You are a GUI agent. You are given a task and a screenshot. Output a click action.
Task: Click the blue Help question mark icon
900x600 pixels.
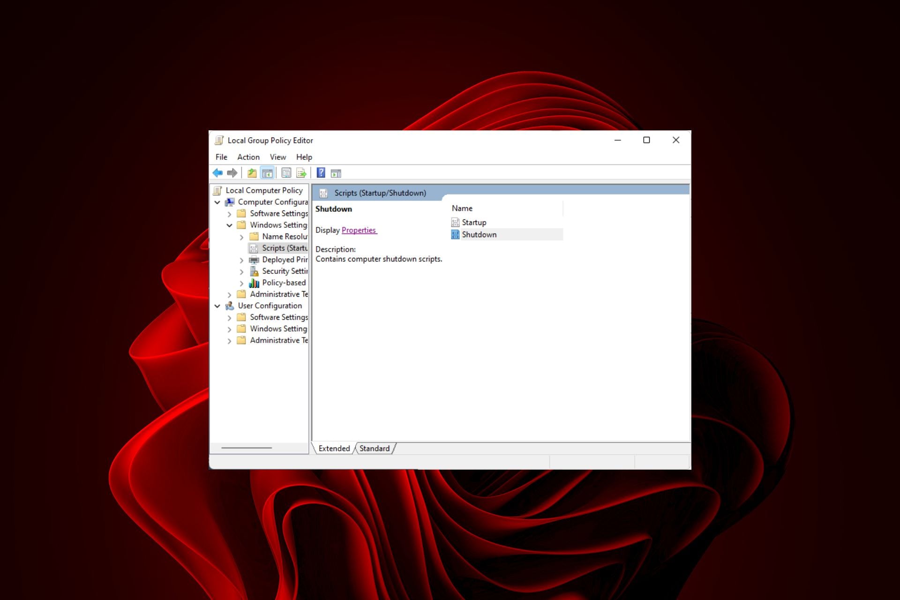pyautogui.click(x=321, y=173)
